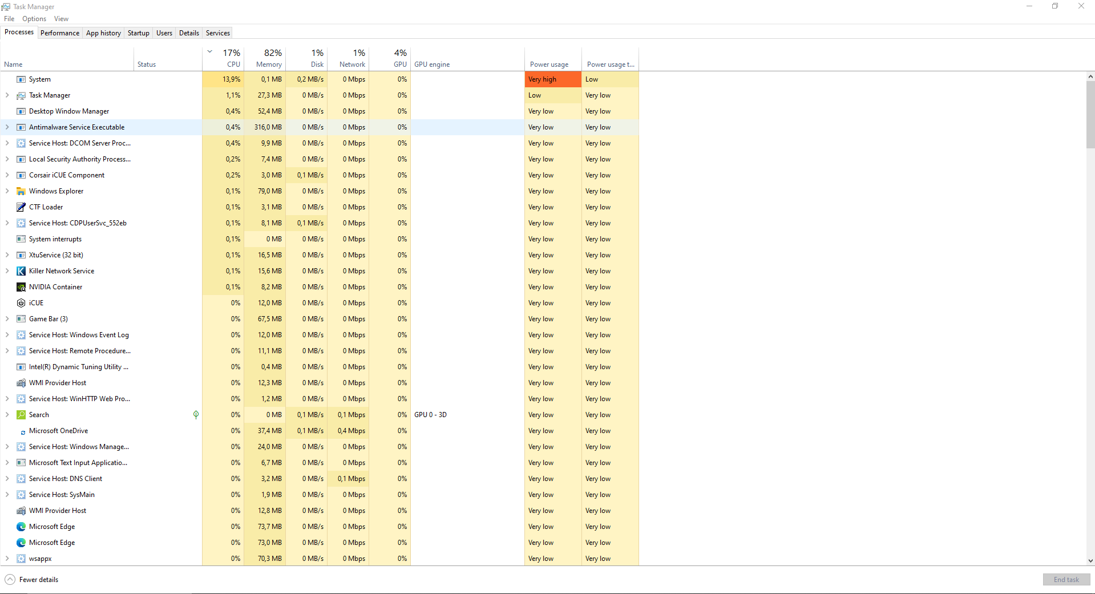The width and height of the screenshot is (1095, 594).
Task: Open the File menu
Action: coord(9,19)
